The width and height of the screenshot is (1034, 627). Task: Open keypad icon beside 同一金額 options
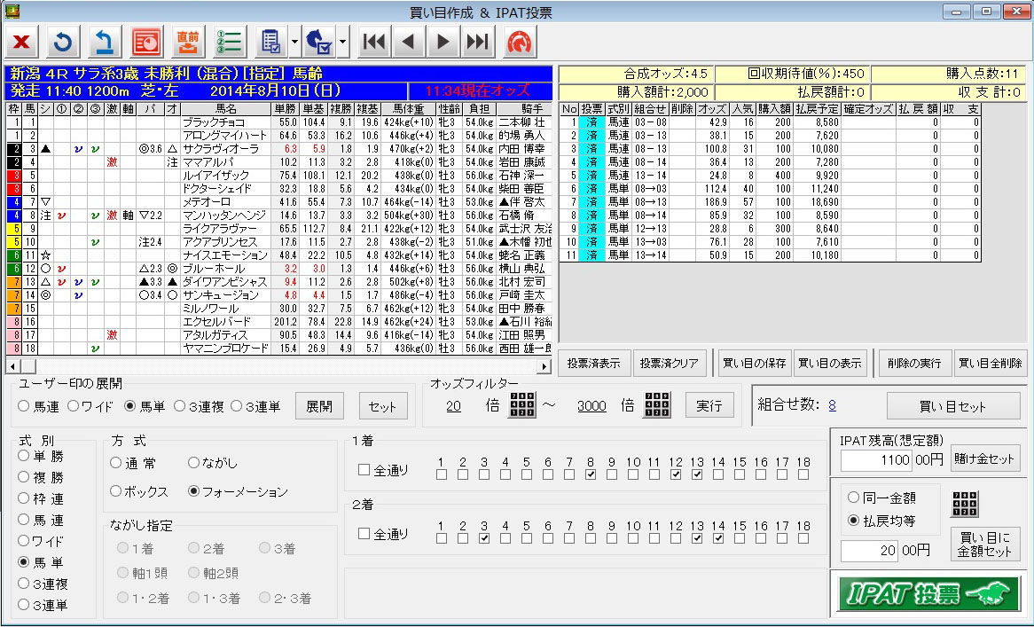click(965, 504)
